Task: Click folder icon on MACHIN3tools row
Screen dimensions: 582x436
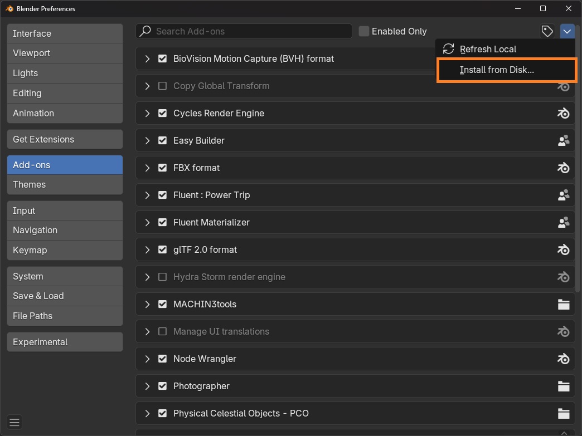Action: point(564,305)
